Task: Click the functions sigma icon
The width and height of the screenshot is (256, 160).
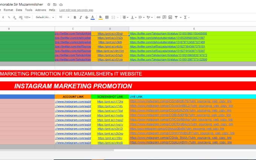Action: [185, 17]
